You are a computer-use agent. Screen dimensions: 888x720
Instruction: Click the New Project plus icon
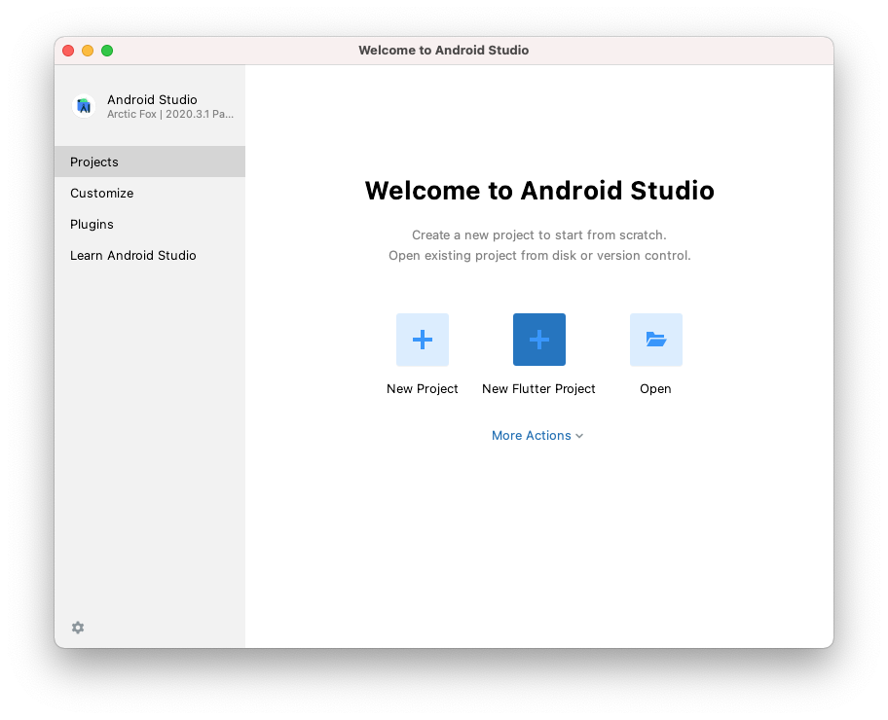pyautogui.click(x=423, y=340)
